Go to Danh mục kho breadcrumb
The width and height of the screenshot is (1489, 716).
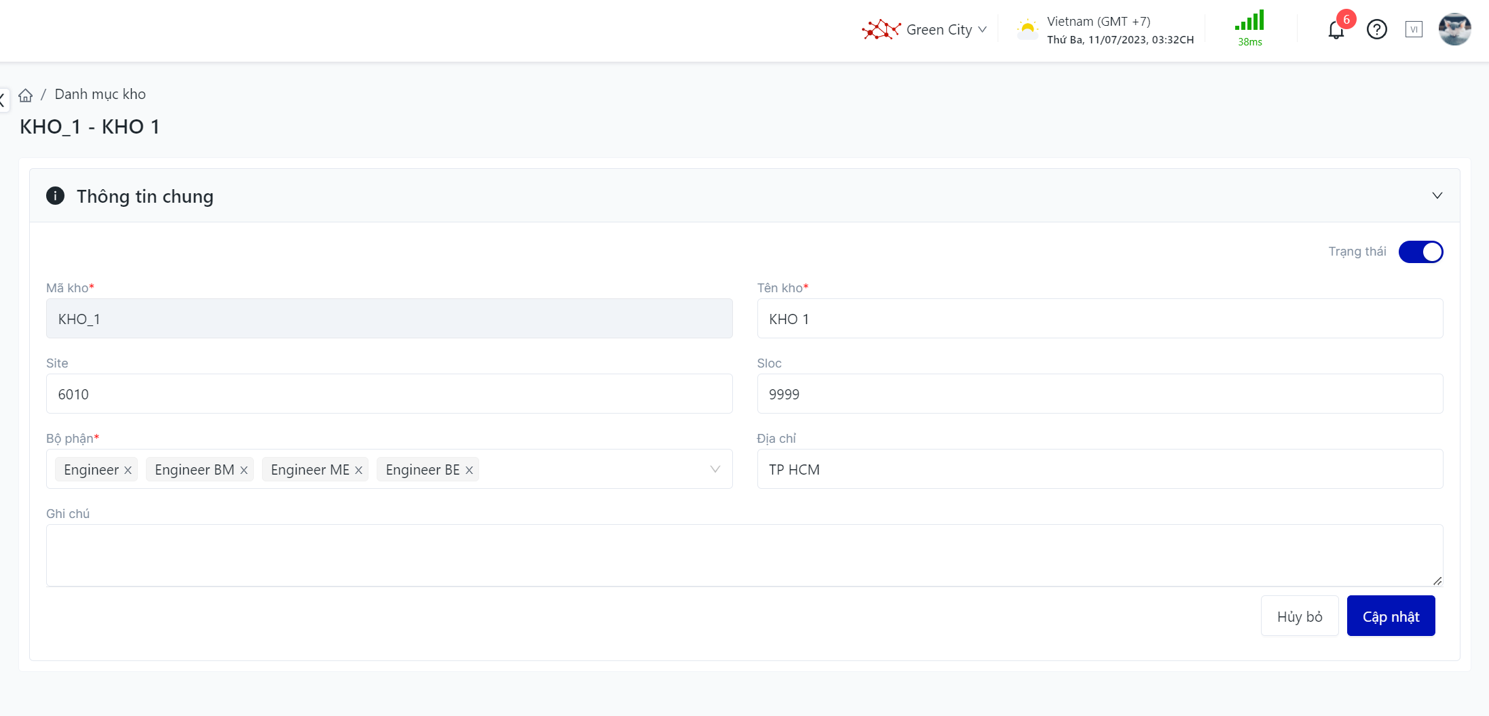[100, 94]
